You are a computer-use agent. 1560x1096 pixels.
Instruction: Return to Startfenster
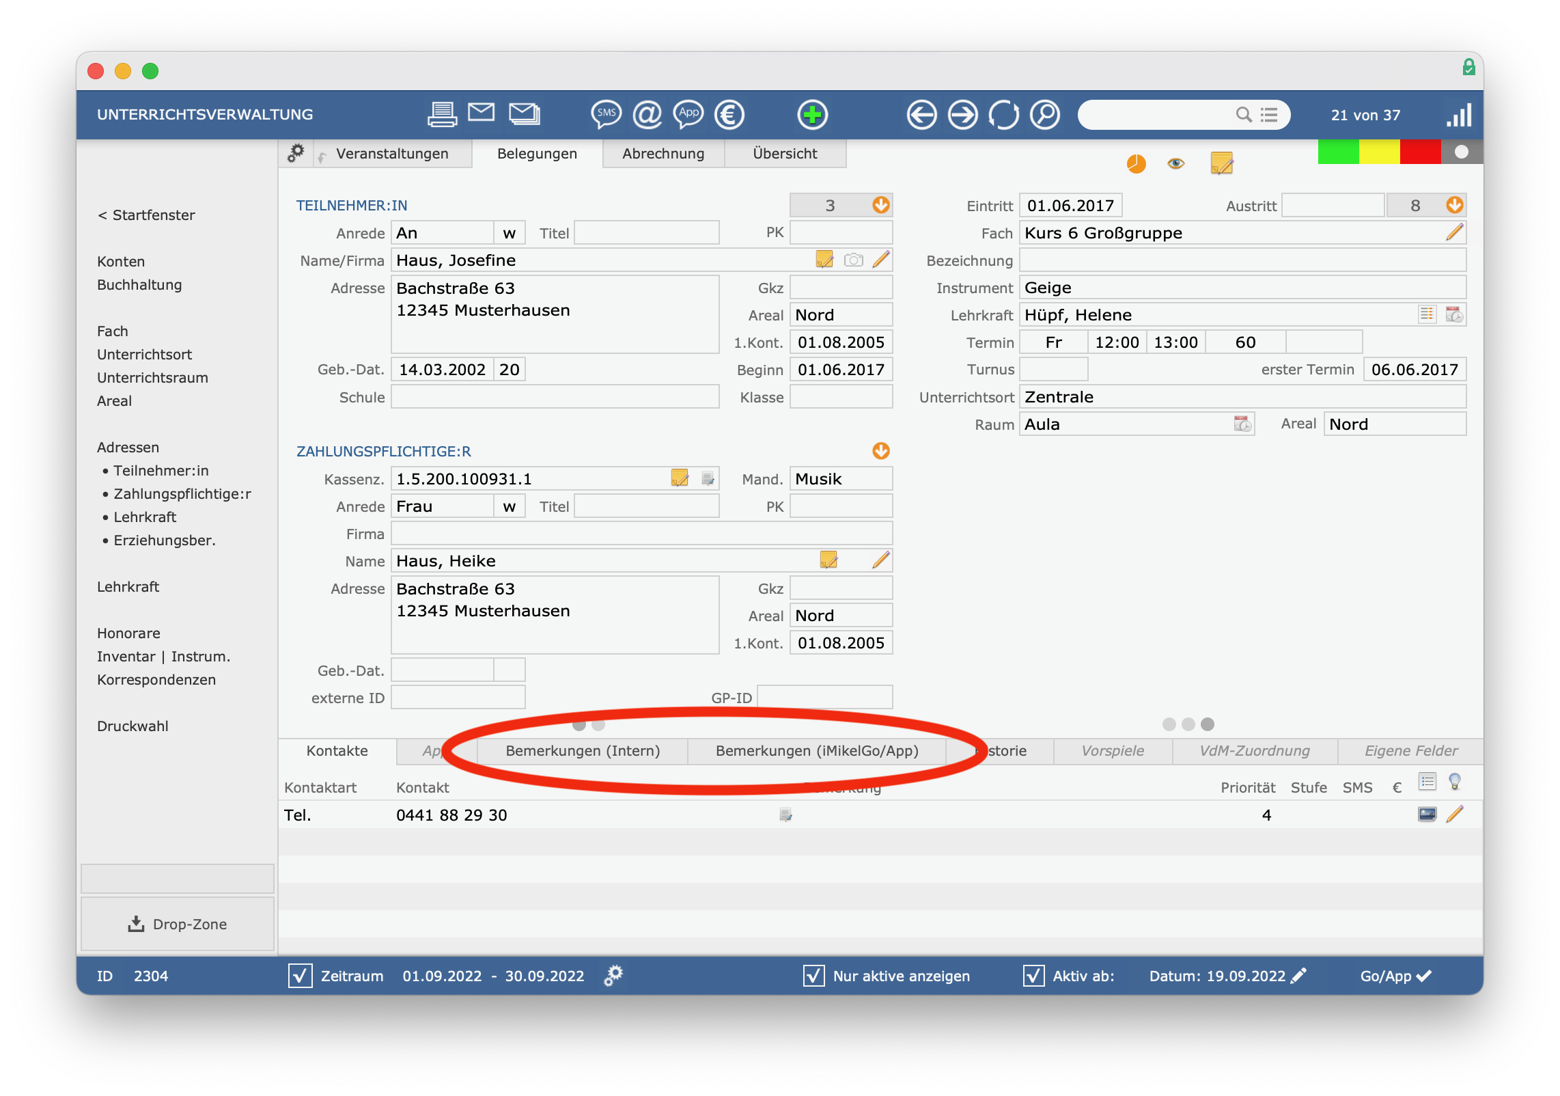[146, 215]
